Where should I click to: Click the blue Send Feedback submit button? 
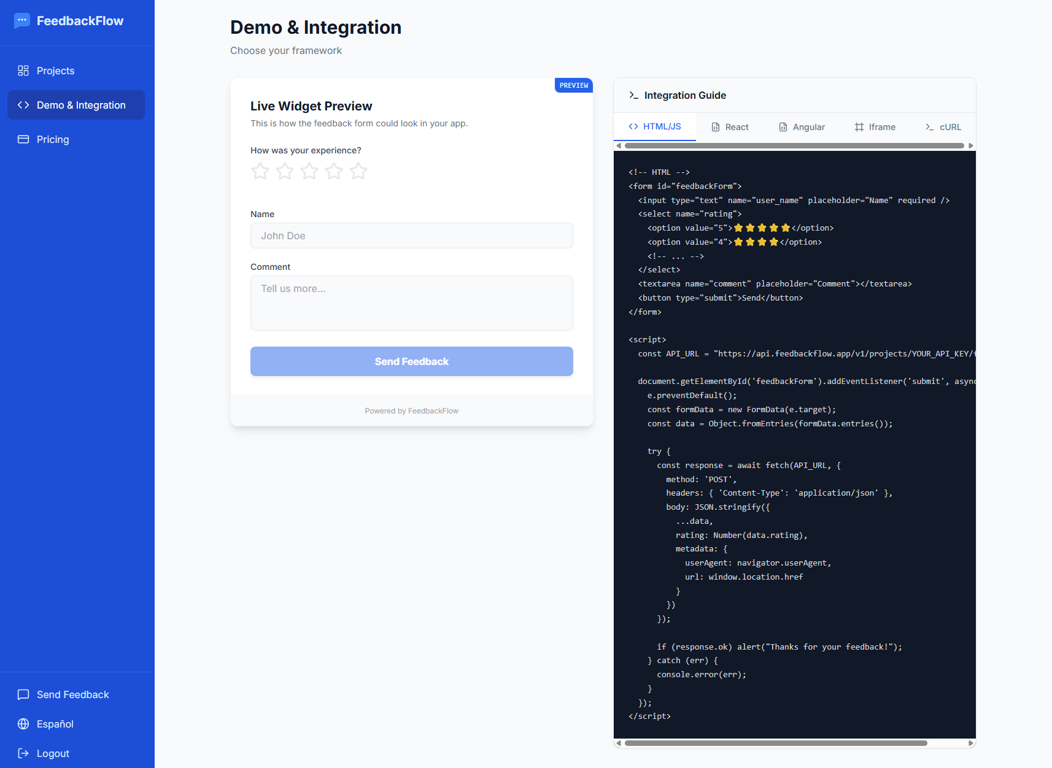click(412, 361)
